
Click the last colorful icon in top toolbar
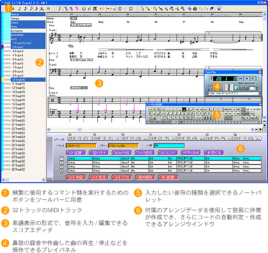point(219,9)
